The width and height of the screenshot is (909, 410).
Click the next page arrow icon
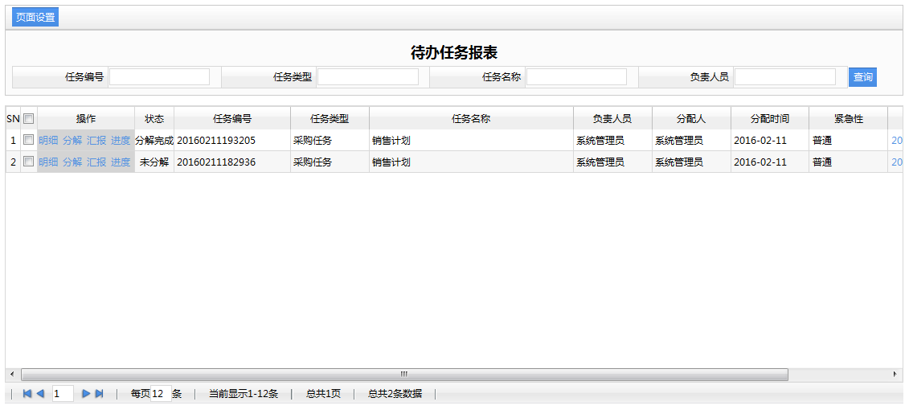point(86,394)
